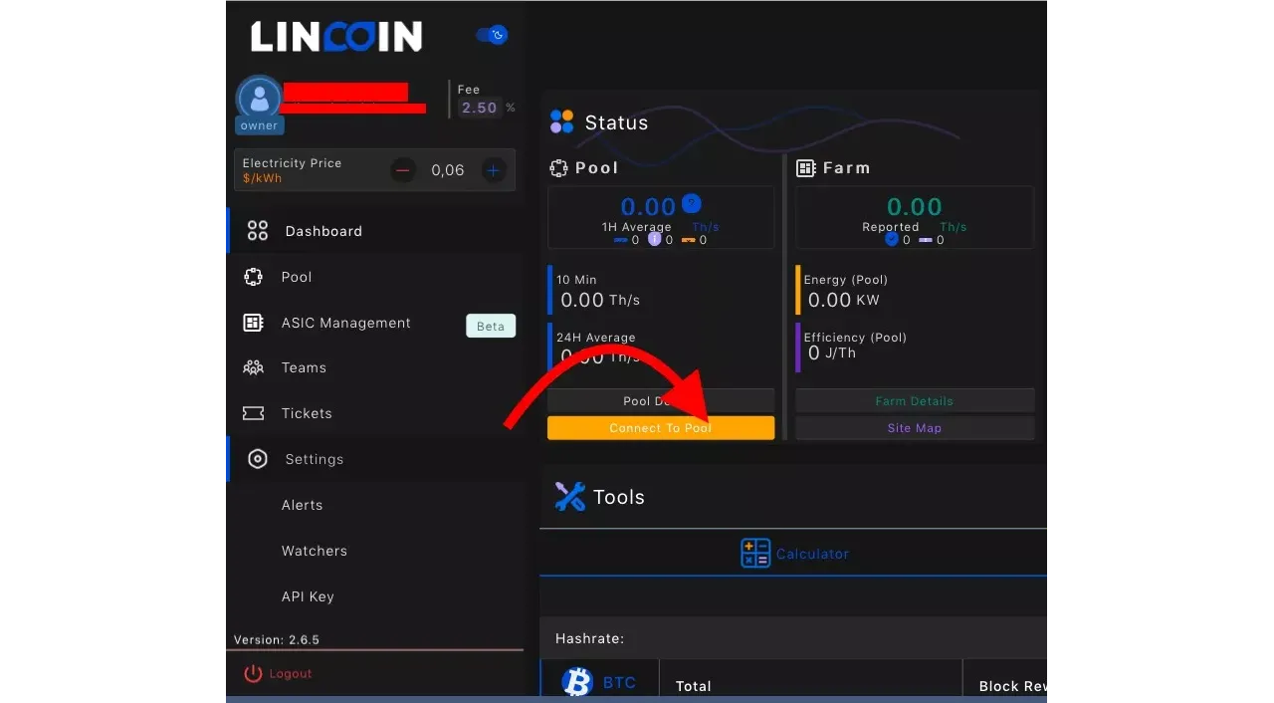Viewport: 1274px width, 703px height.
Task: Click the Fee value 2.50
Action: pyautogui.click(x=479, y=108)
